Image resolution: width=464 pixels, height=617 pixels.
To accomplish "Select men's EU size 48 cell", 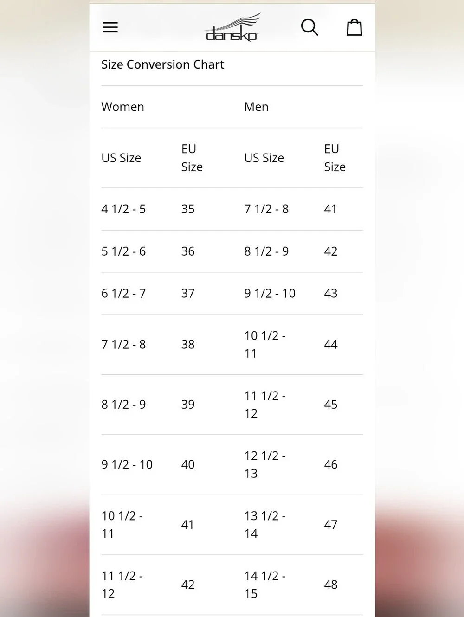I will [331, 585].
